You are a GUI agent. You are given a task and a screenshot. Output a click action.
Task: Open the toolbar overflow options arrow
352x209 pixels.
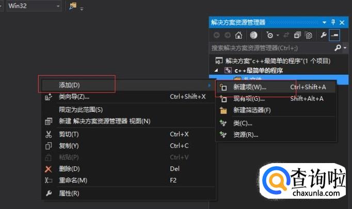click(x=82, y=9)
